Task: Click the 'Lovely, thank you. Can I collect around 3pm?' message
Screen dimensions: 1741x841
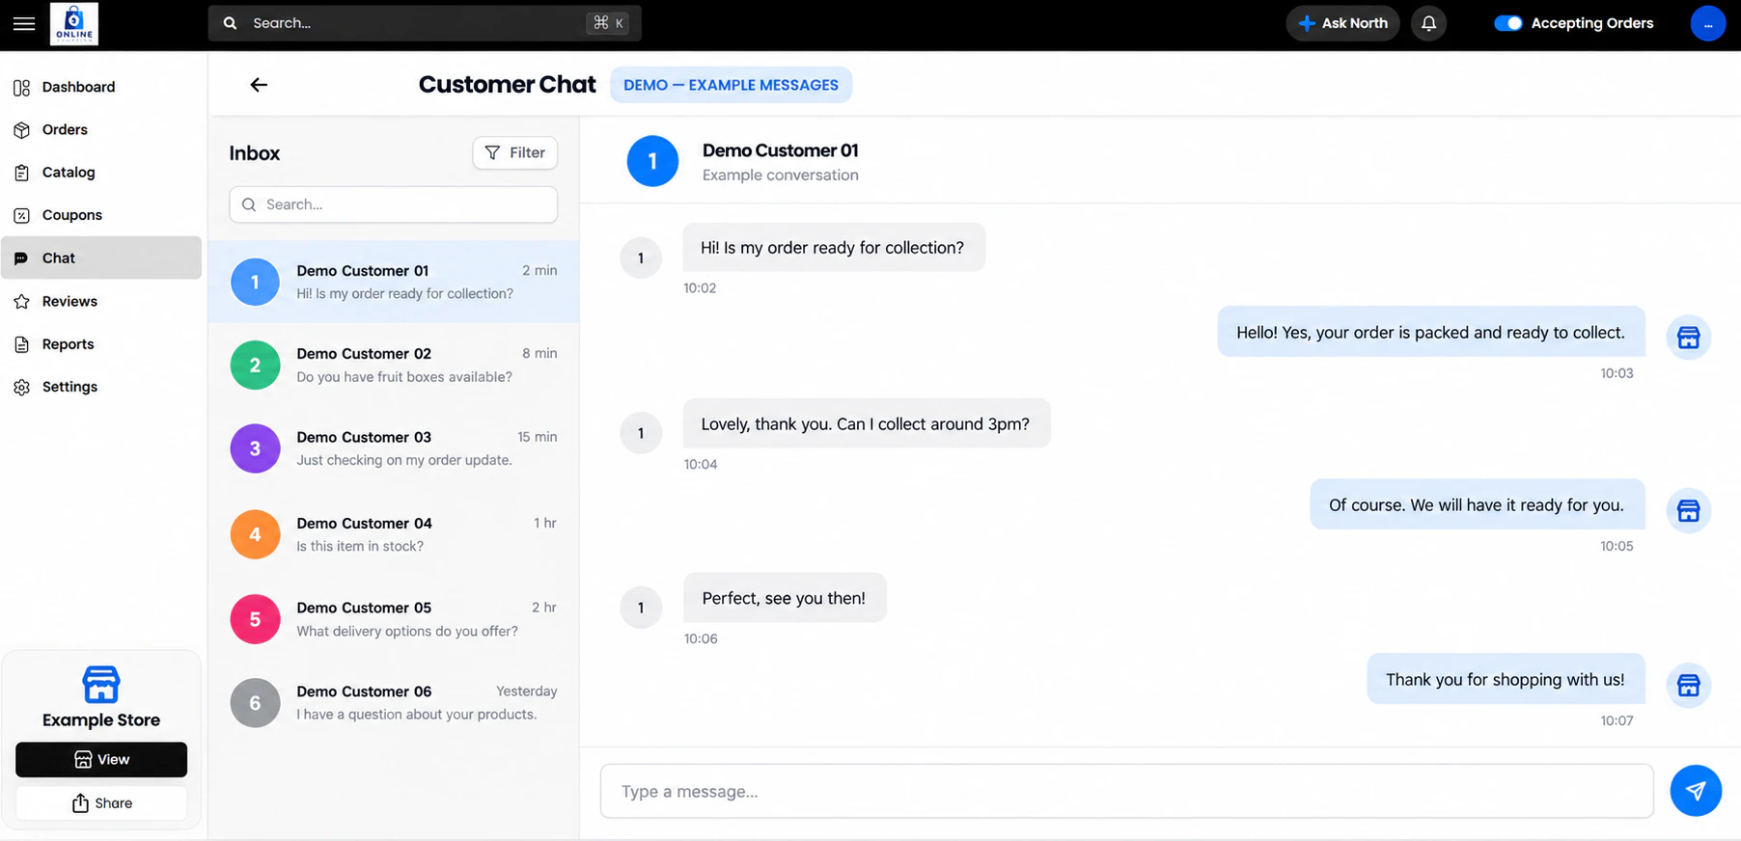Action: (x=866, y=423)
